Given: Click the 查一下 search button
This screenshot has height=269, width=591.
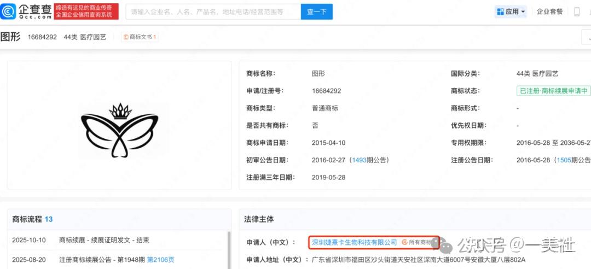Looking at the screenshot, I should coord(317,11).
